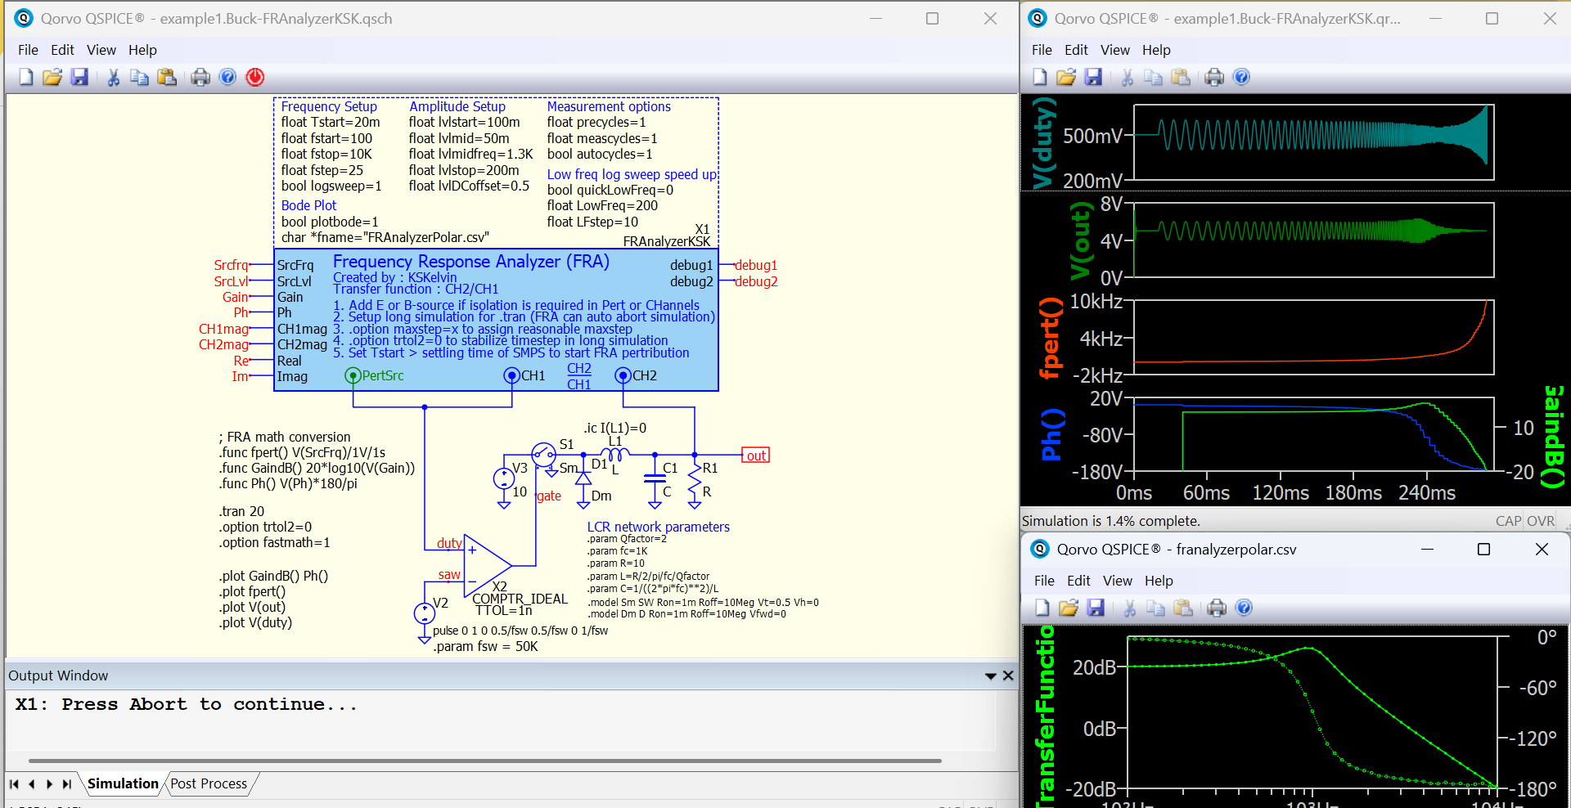Open File menu in waveform window
This screenshot has width=1571, height=808.
(x=1042, y=50)
